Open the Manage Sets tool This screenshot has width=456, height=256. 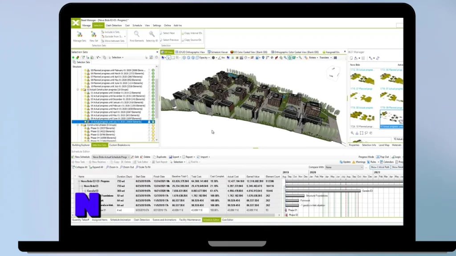tap(80, 36)
